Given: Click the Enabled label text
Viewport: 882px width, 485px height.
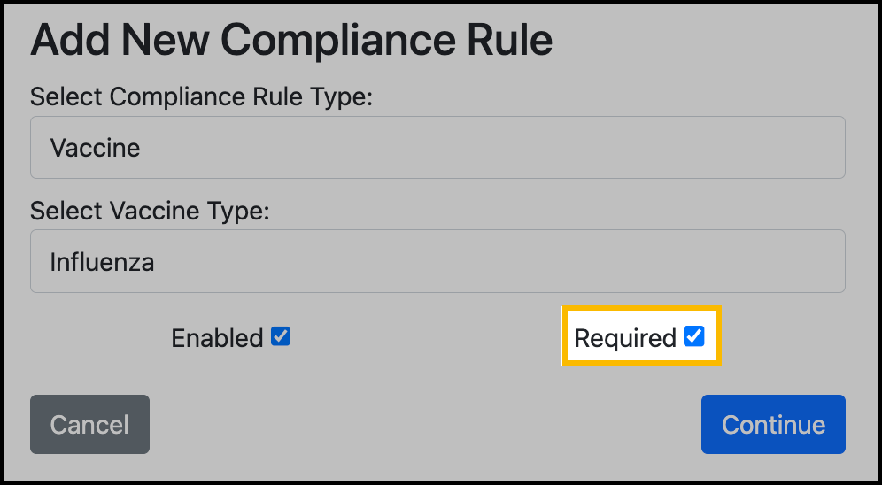Looking at the screenshot, I should pos(217,338).
